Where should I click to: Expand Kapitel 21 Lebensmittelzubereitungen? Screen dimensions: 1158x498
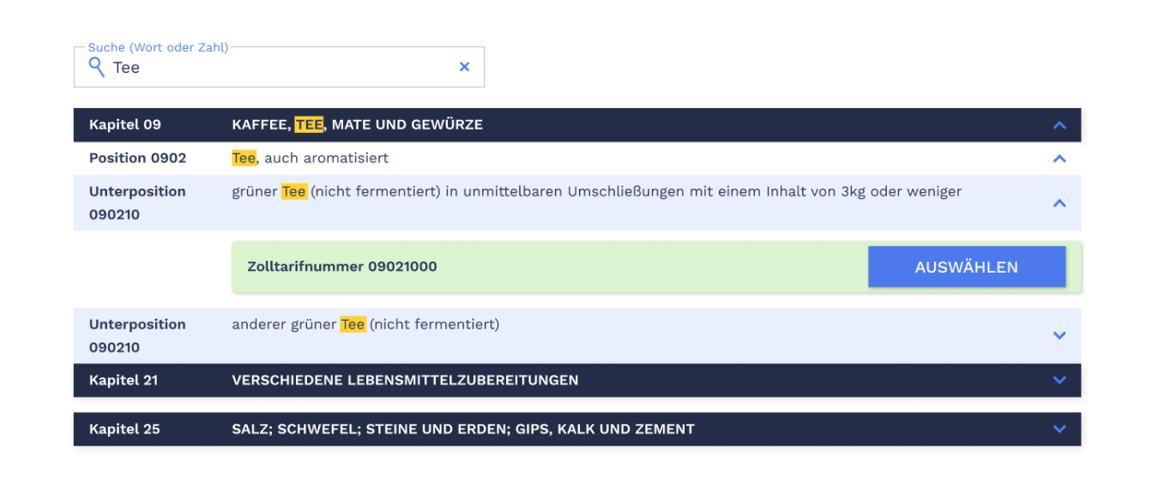click(x=1059, y=380)
